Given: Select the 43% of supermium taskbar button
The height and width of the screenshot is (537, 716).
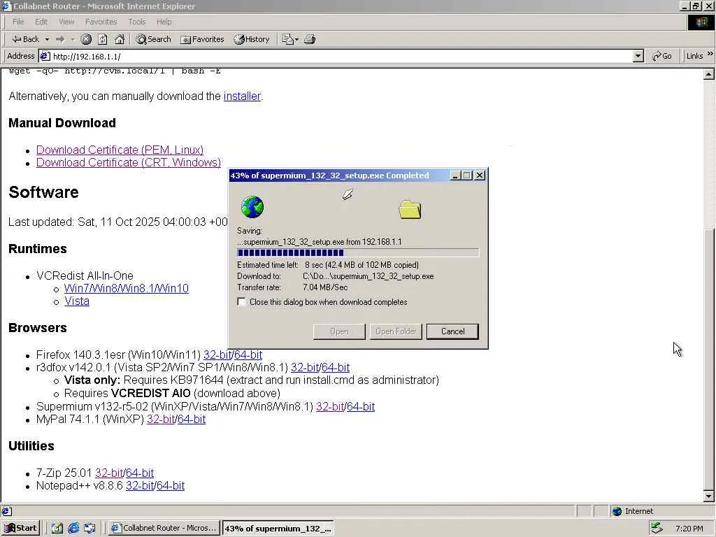Looking at the screenshot, I should click(x=278, y=529).
